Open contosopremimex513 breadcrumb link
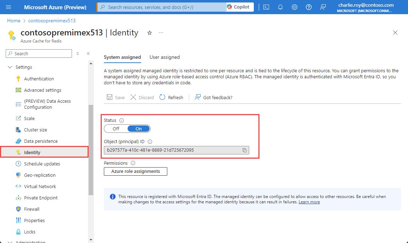The width and height of the screenshot is (408, 243). pyautogui.click(x=52, y=21)
